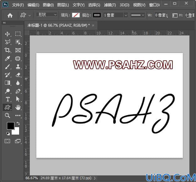This screenshot has width=196, height=182.
Task: Click the white background color swatch
Action: 16,132
